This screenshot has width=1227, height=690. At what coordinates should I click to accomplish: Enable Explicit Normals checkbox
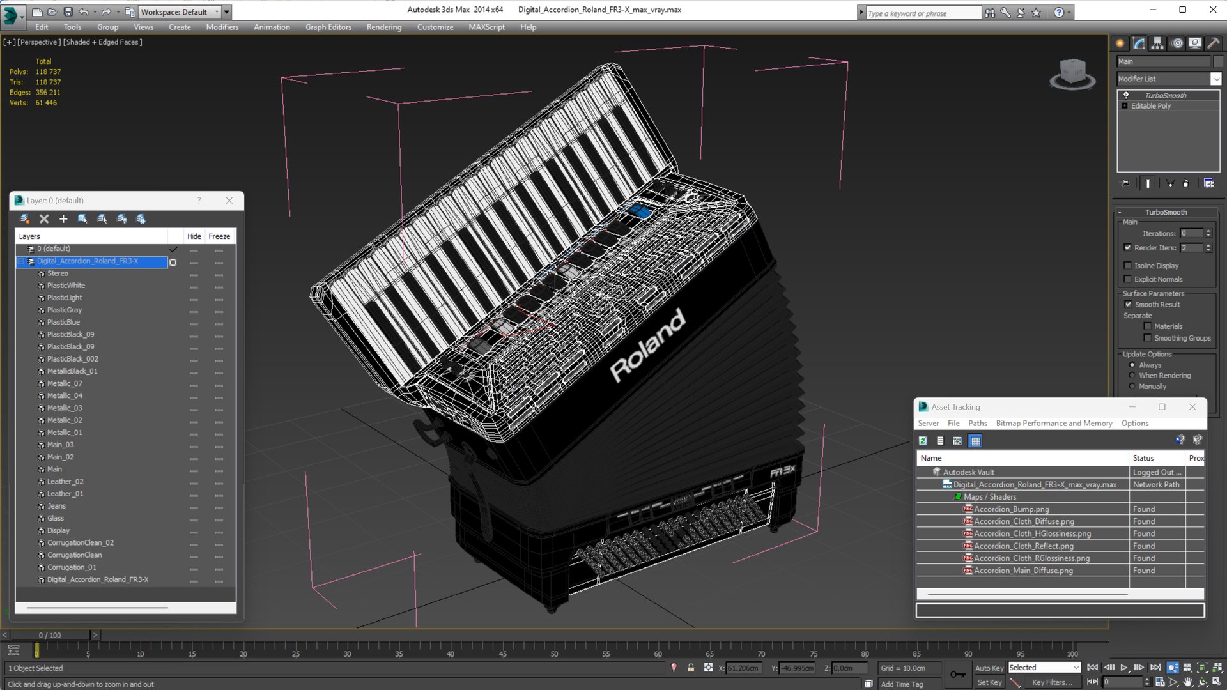click(1128, 279)
